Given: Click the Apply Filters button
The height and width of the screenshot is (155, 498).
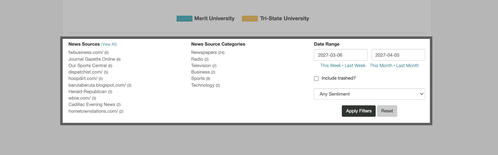Looking at the screenshot, I should [359, 111].
